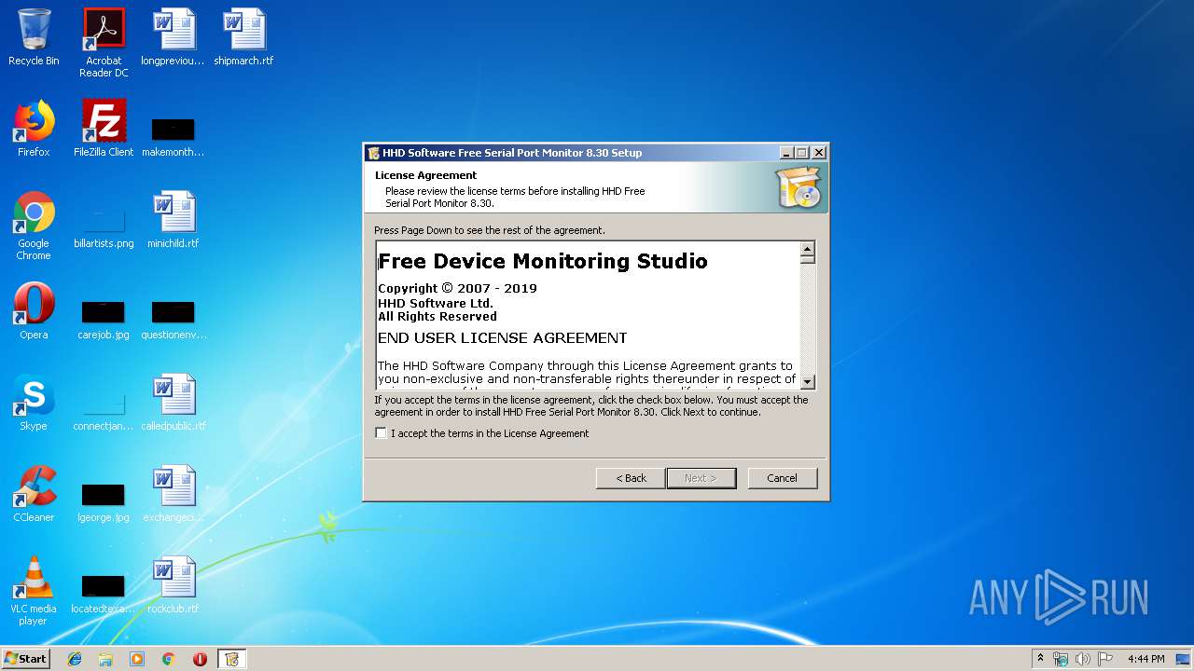Click the 4:44 PM clock
Image resolution: width=1194 pixels, height=671 pixels.
coord(1145,659)
